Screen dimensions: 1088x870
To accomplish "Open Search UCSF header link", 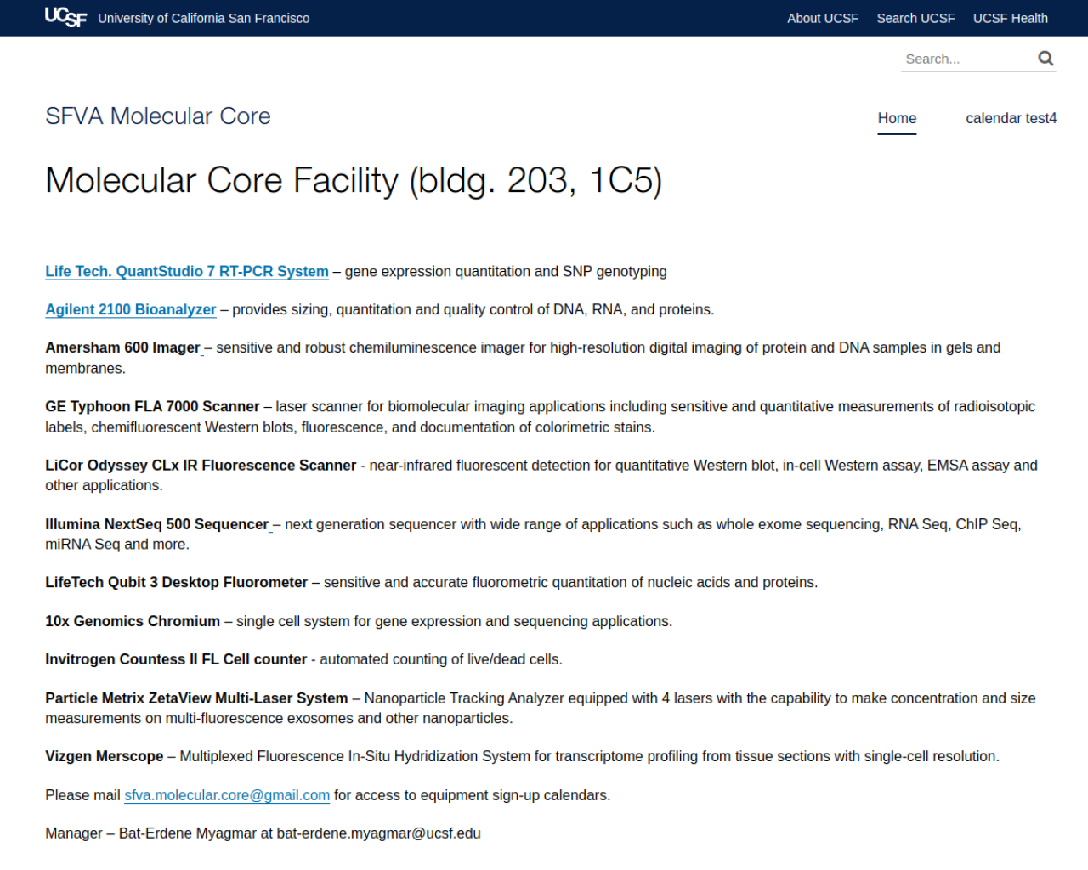I will click(915, 18).
